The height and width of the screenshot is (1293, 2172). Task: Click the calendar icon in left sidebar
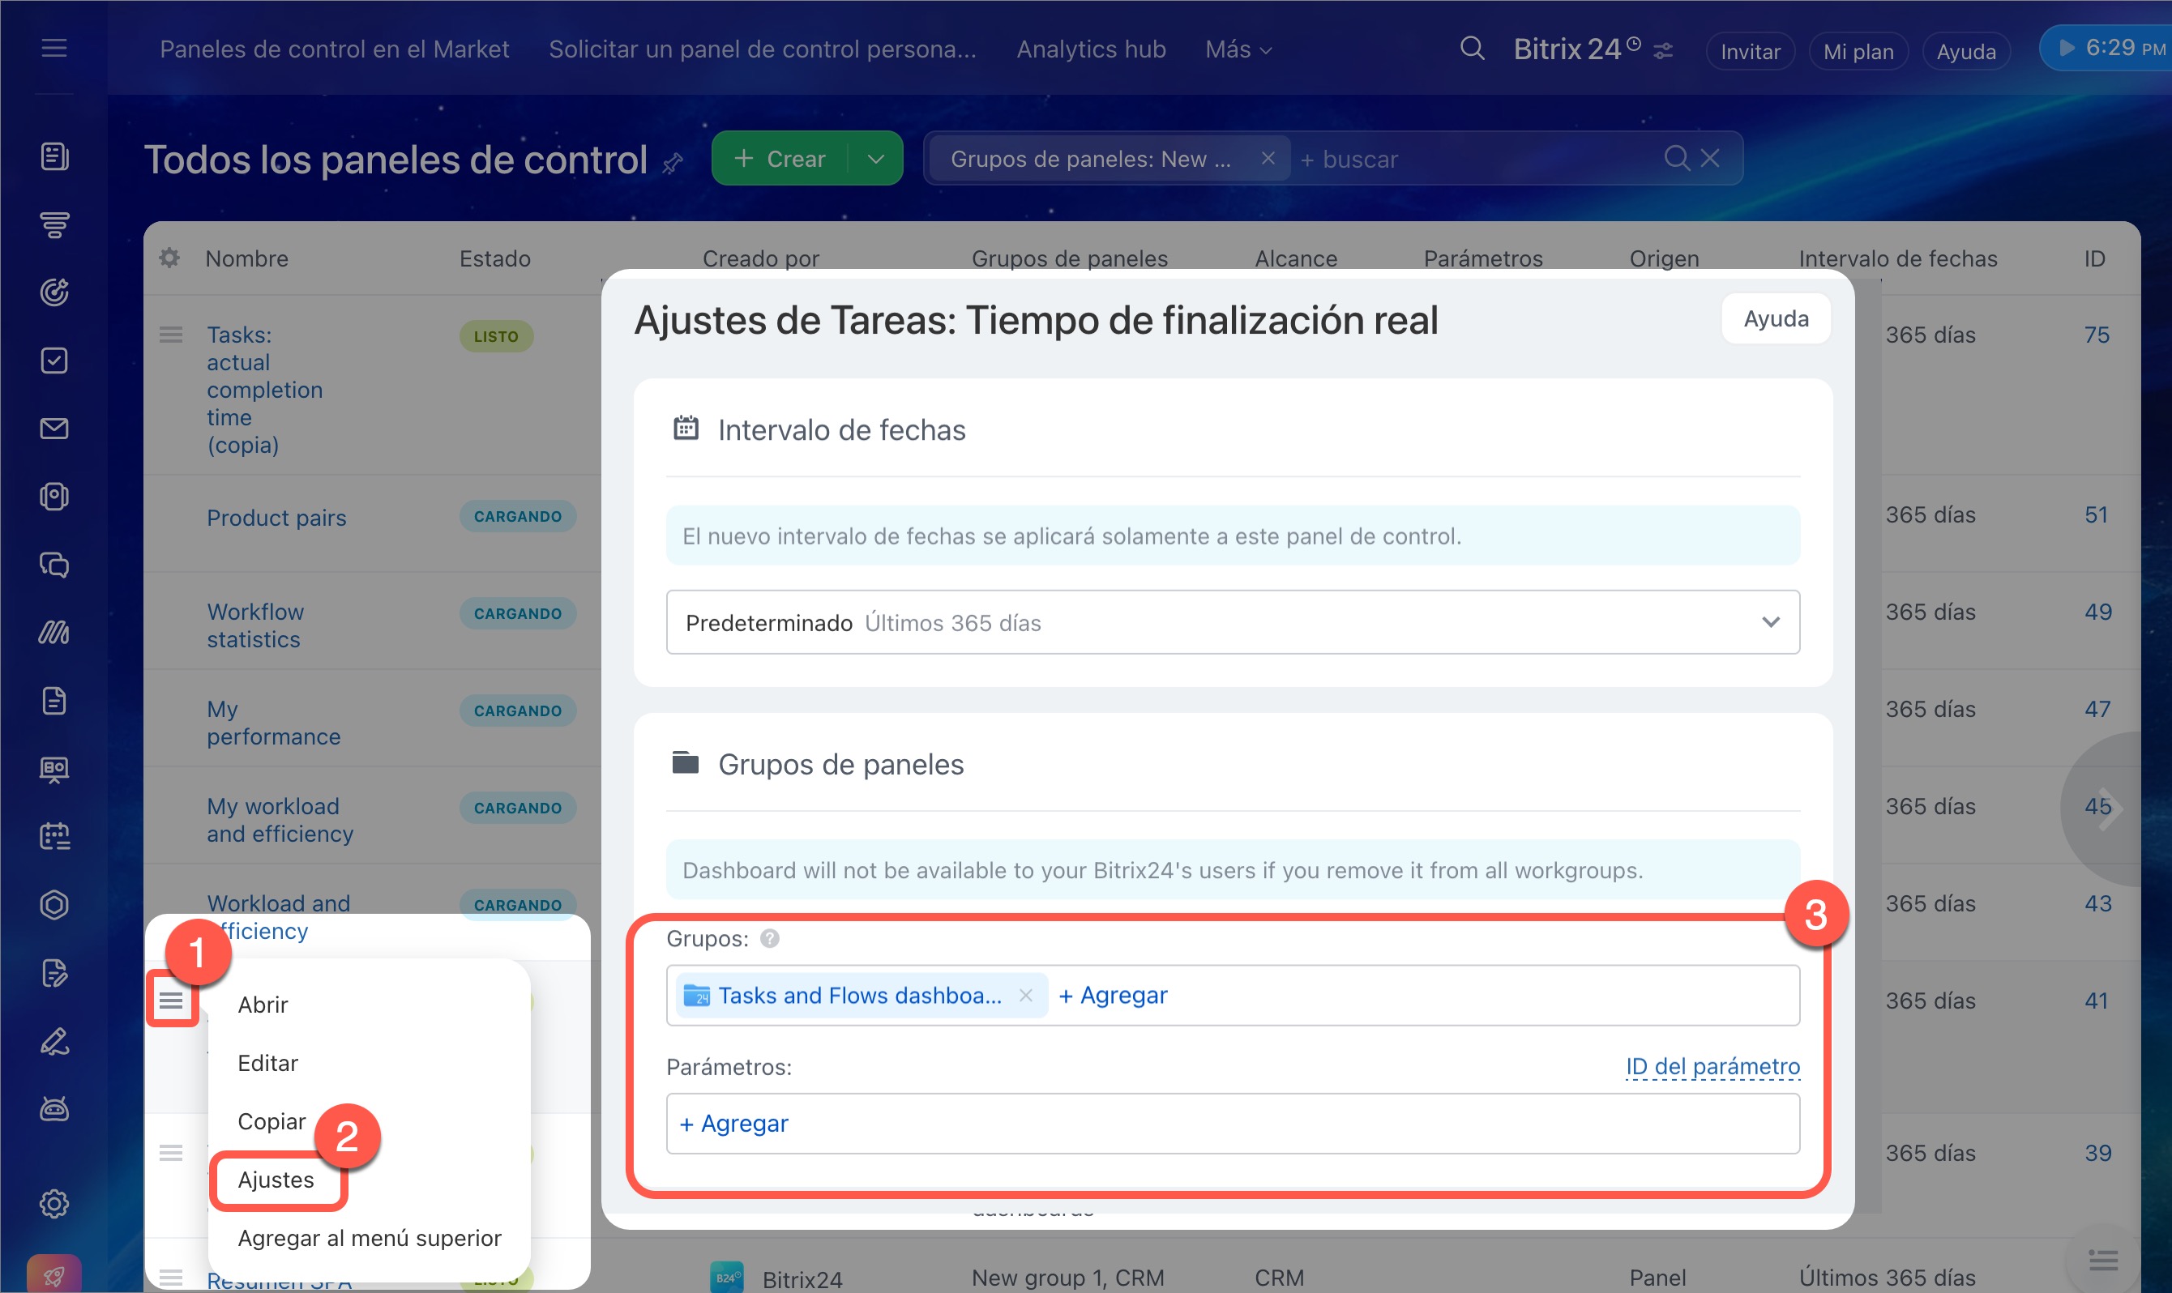(x=54, y=836)
